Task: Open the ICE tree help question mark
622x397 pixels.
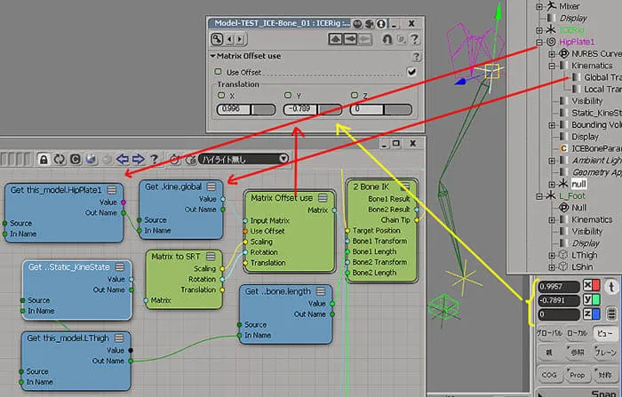Action: point(154,160)
